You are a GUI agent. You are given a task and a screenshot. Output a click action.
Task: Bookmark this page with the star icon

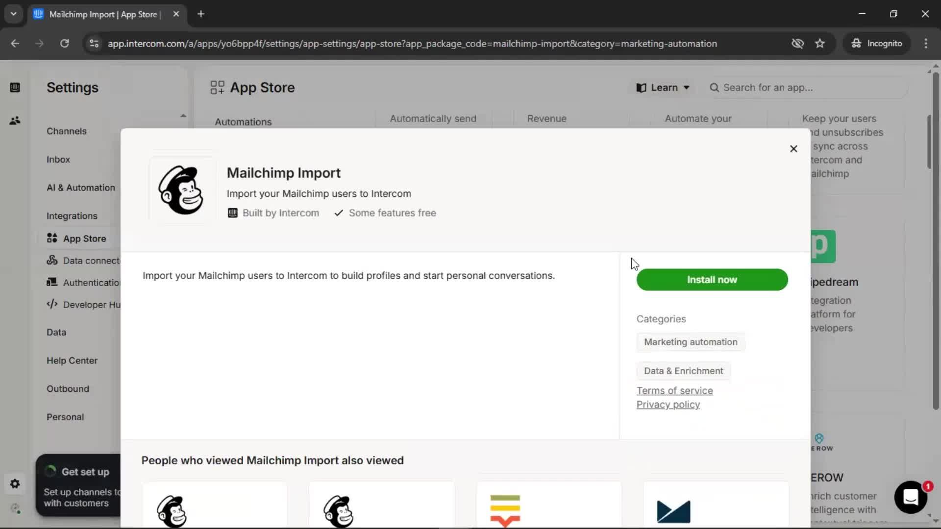(x=820, y=44)
